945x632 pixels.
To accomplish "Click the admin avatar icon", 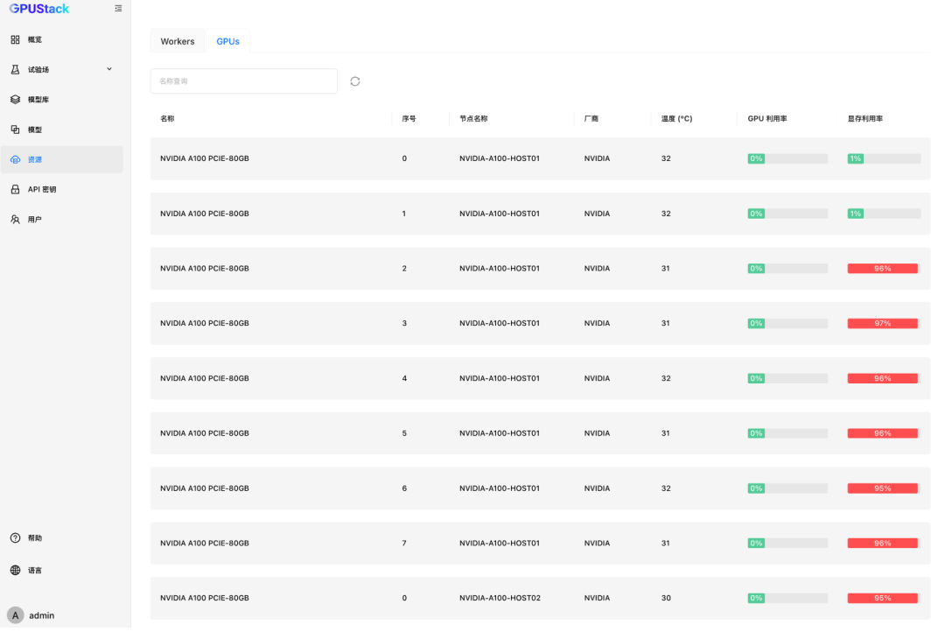I will point(15,615).
